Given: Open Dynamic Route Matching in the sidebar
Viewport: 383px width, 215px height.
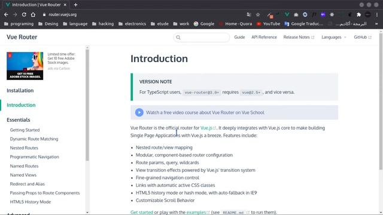Looking at the screenshot, I should coord(34,139).
